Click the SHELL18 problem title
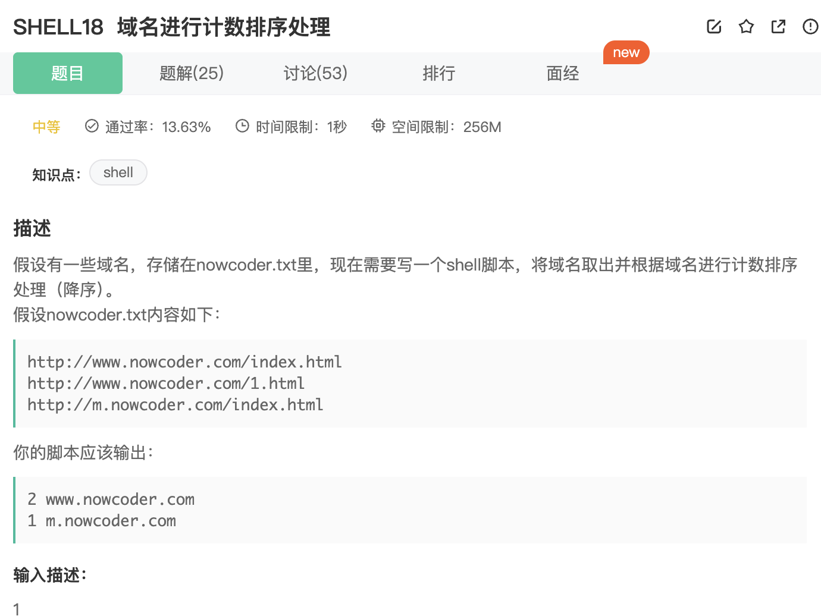821x616 pixels. (x=172, y=27)
